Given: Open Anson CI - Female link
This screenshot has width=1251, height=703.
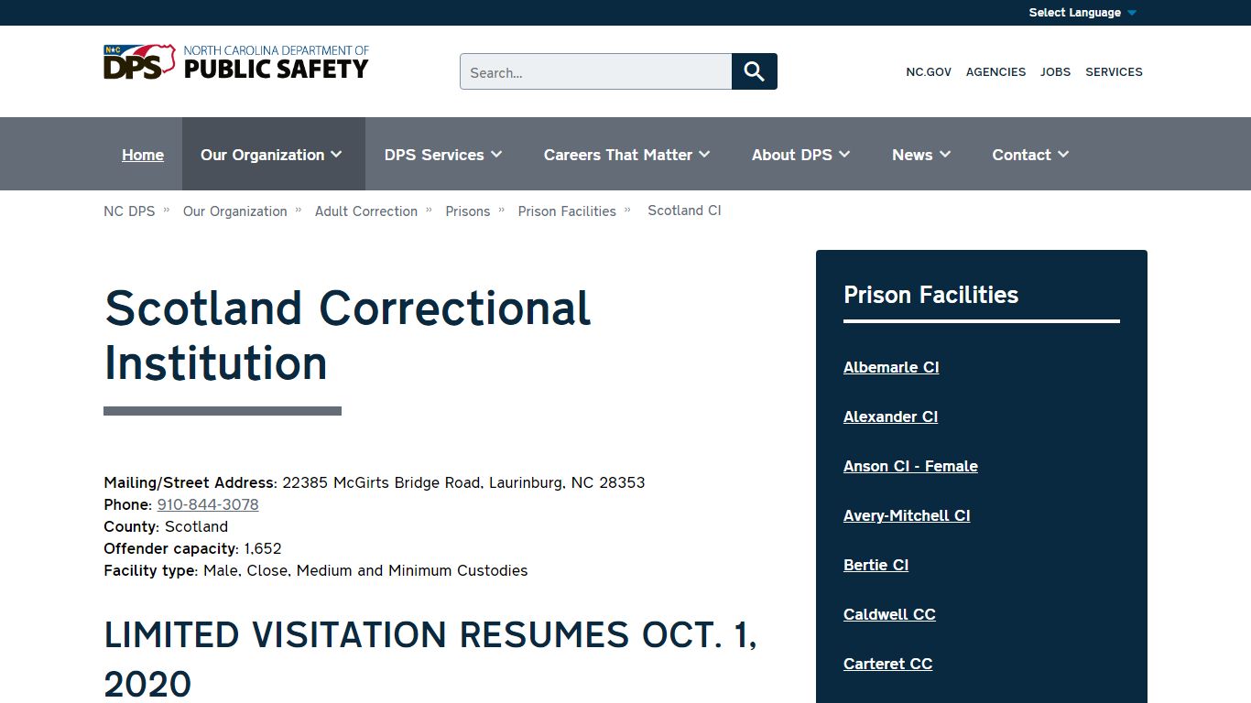Looking at the screenshot, I should click(x=910, y=466).
